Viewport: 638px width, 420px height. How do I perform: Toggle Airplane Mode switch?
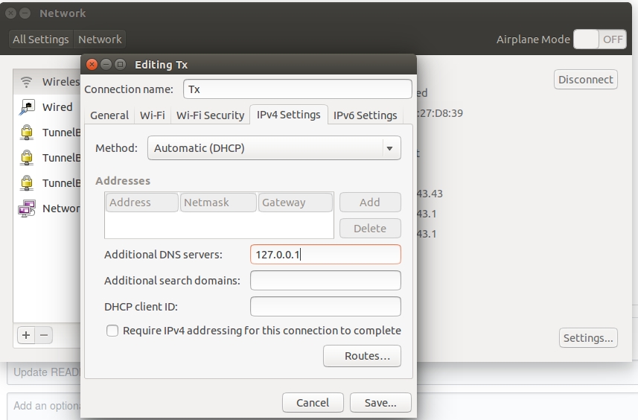pyautogui.click(x=600, y=39)
